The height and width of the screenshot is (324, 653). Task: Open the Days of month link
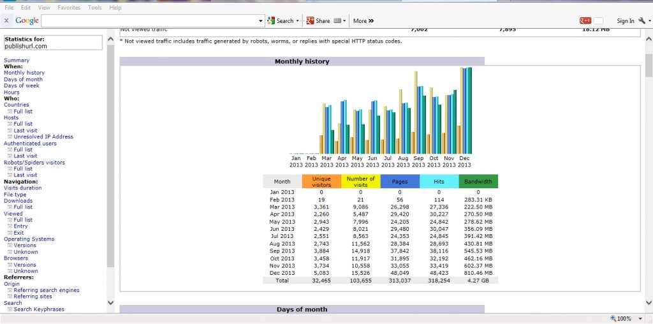(24, 79)
